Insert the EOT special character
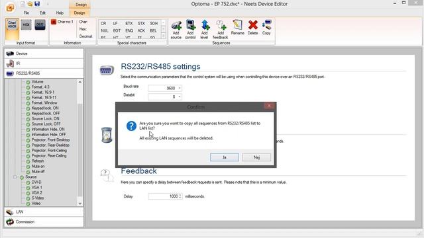 [x=117, y=31]
